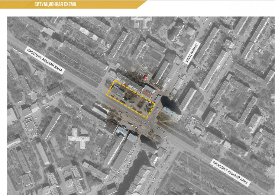The image size is (275, 195).
Task: Click the satellite map's top-left corner
Action: tap(9, 17)
